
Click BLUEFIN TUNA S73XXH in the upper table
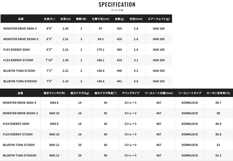(x=19, y=71)
